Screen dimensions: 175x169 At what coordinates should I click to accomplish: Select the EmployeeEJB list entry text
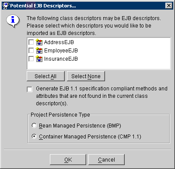coord(61,51)
